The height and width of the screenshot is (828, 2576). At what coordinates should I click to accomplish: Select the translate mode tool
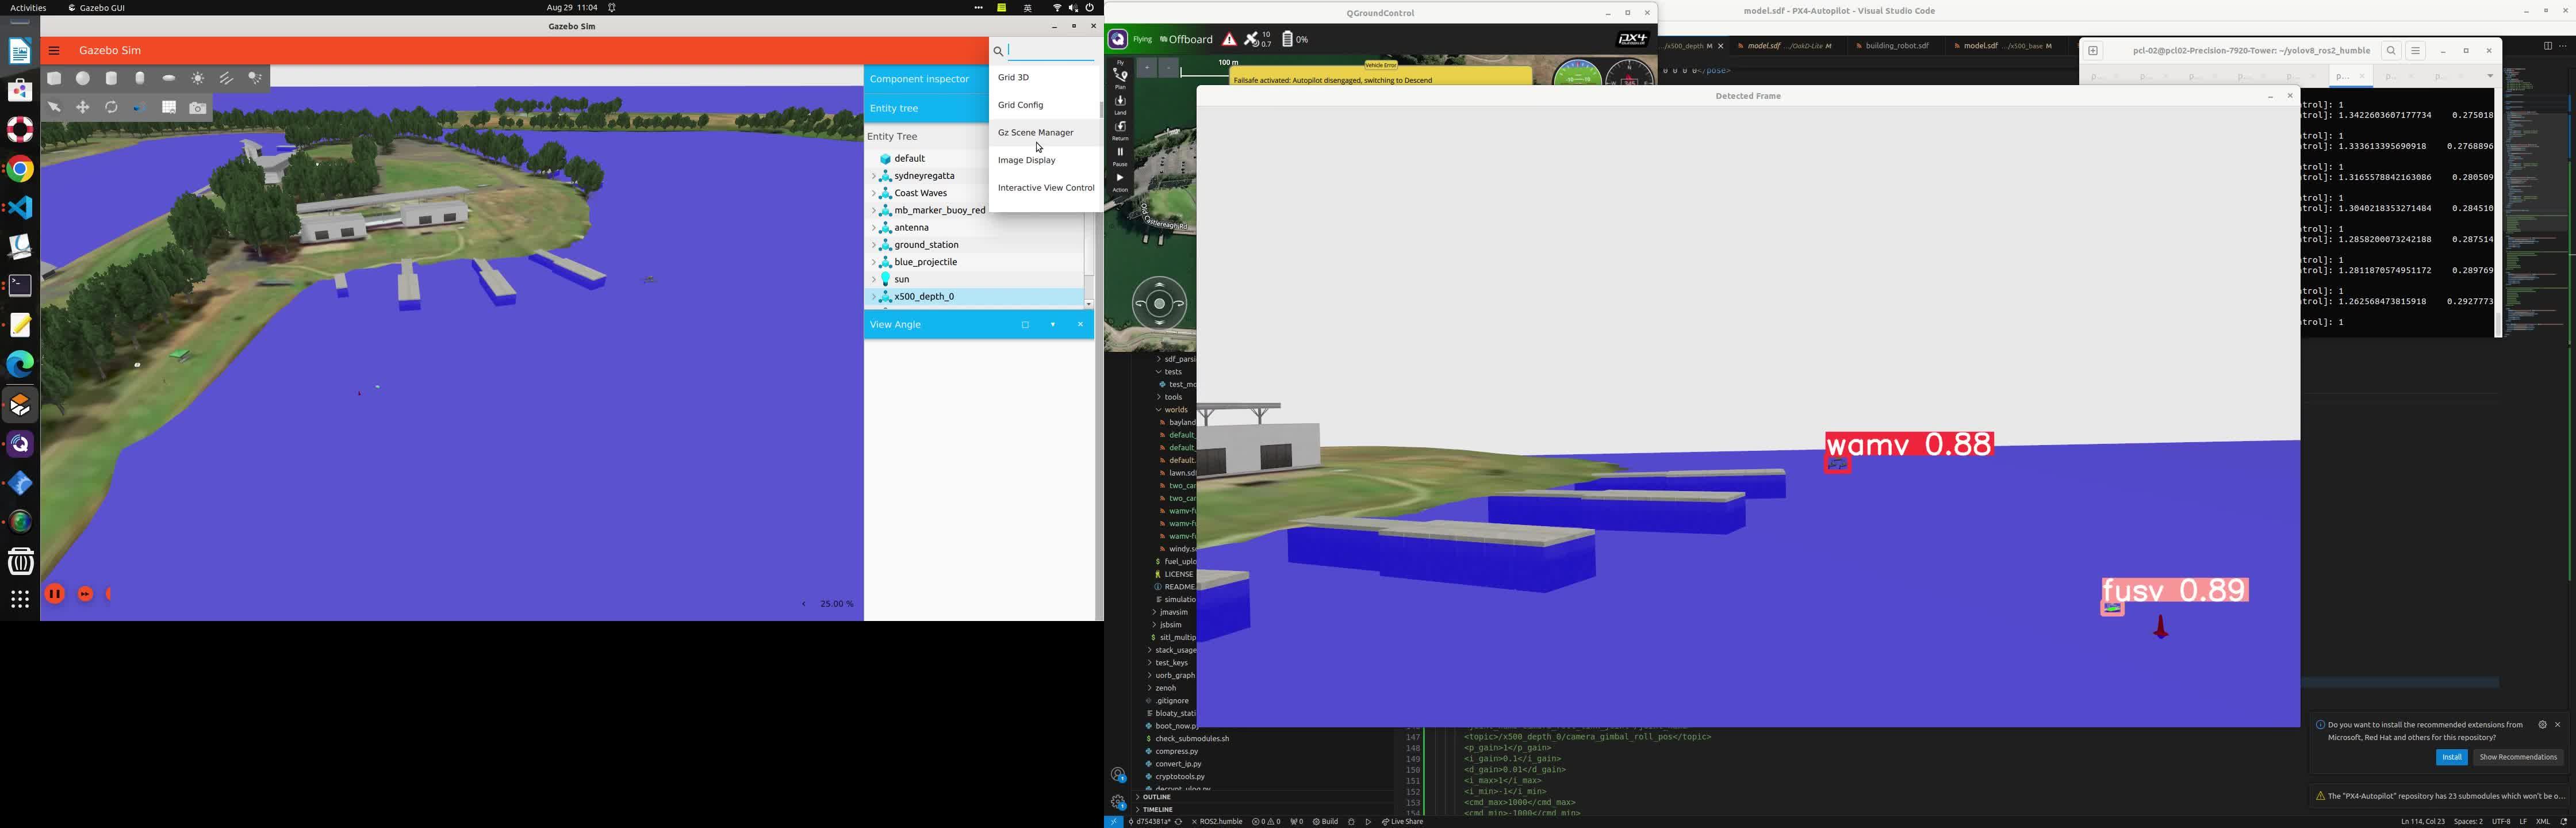click(83, 107)
